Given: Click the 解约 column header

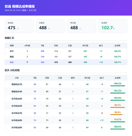Looking at the screenshot, I should click(73, 78).
